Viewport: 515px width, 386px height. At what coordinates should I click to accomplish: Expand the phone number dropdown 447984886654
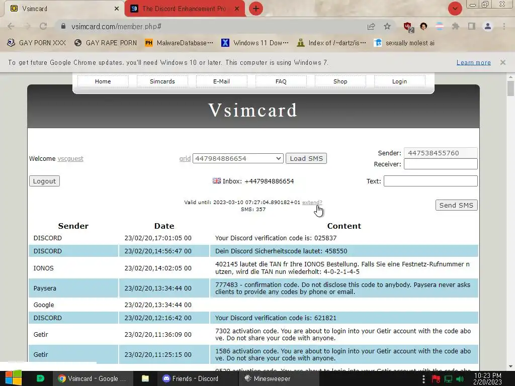238,158
